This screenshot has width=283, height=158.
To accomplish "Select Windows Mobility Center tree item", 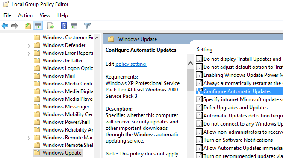I will click(x=68, y=114).
